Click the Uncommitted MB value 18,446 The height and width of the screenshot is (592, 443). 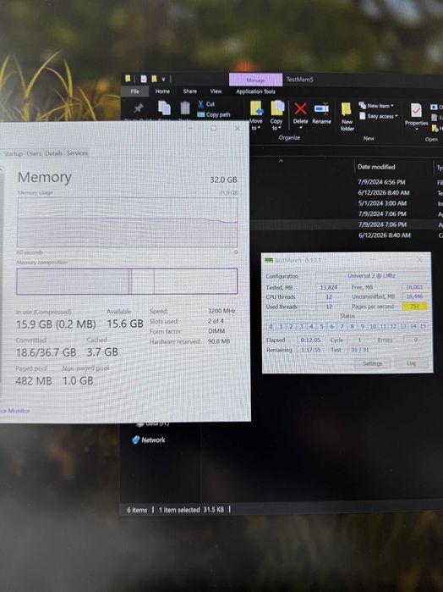pos(414,296)
